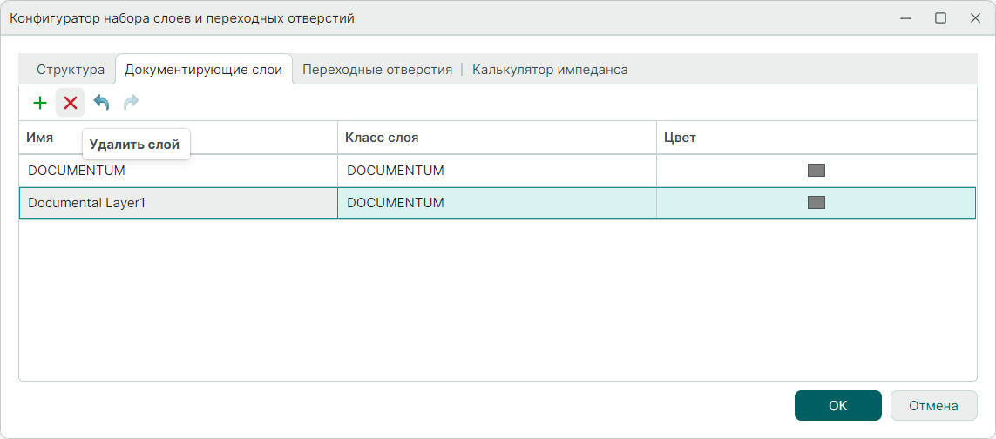Viewport: 996px width, 439px height.
Task: Click the Класс слоя column header
Action: coord(382,138)
